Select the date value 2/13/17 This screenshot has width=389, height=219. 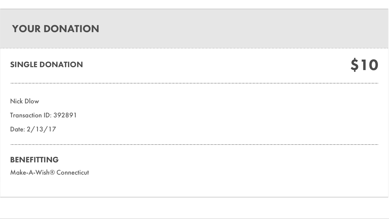(x=41, y=129)
